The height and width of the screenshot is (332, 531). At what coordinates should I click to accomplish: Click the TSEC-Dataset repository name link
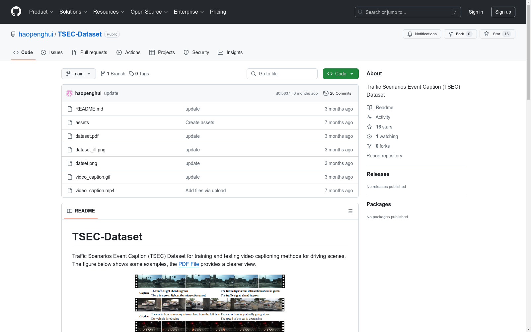tap(80, 34)
